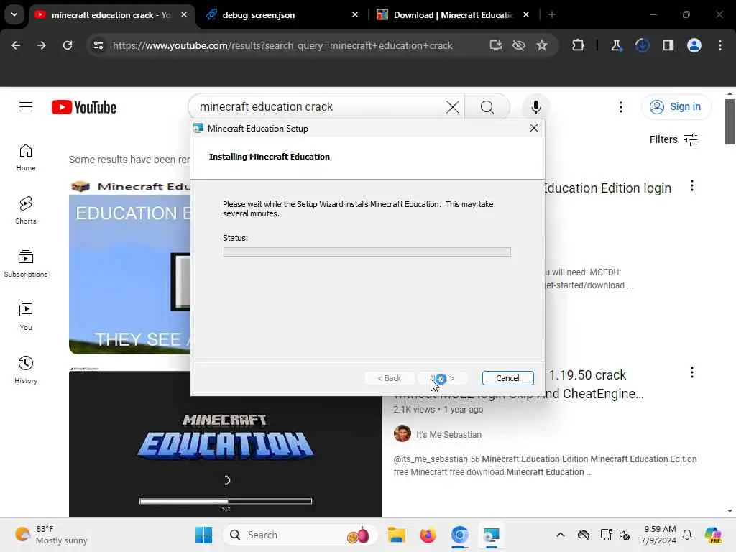Clear the YouTube search box text

[452, 107]
